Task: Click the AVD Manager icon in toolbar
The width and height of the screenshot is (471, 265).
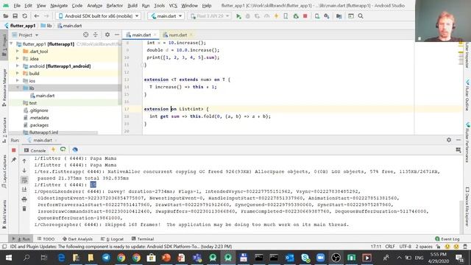Action: pyautogui.click(x=317, y=16)
